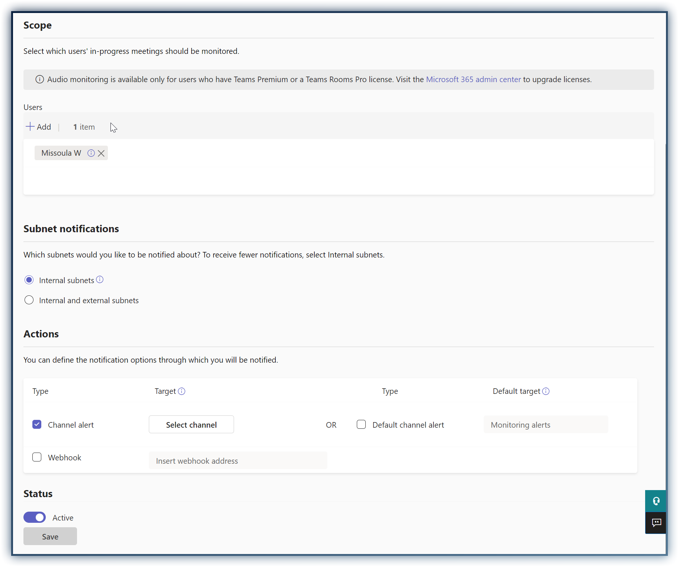
Task: Select Internal subnets radio button
Action: point(29,280)
